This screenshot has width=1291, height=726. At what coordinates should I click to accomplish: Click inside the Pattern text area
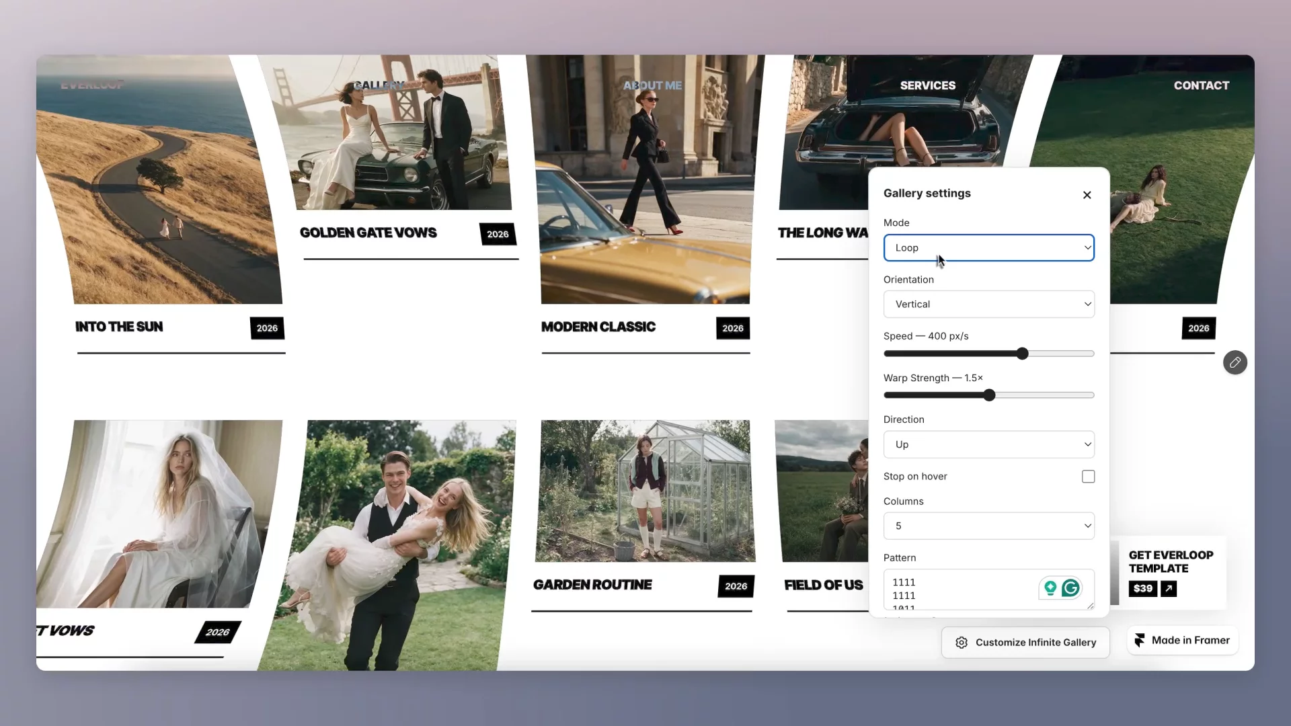pyautogui.click(x=988, y=590)
